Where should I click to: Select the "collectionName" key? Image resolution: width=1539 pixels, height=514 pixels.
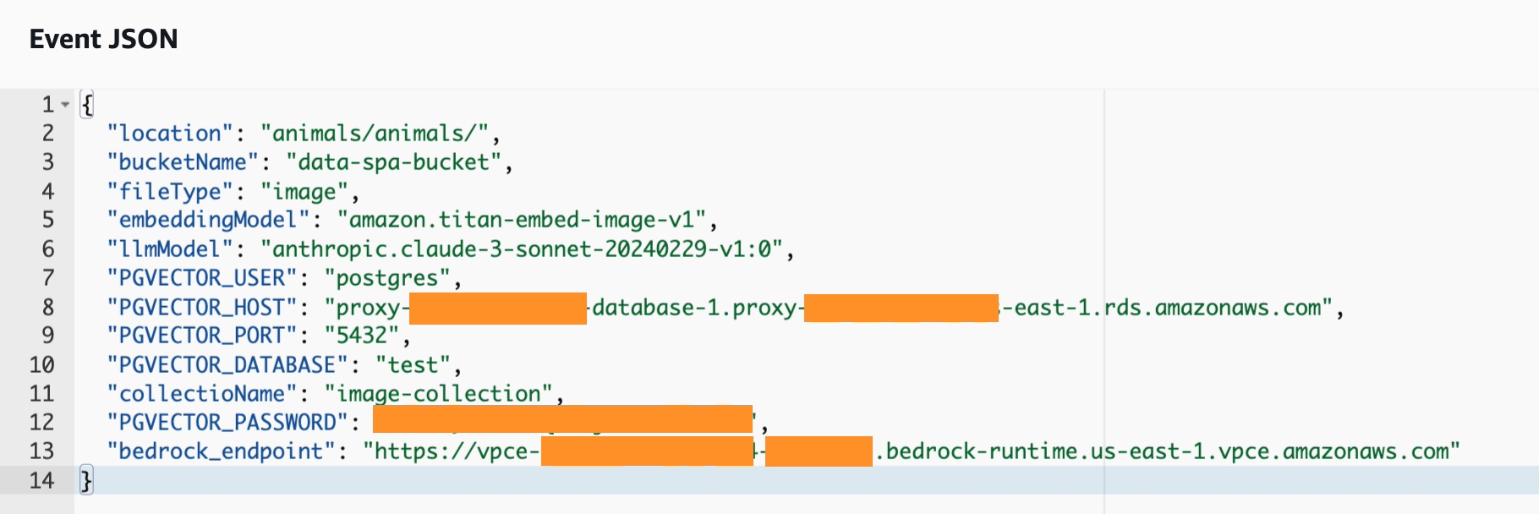coord(202,394)
